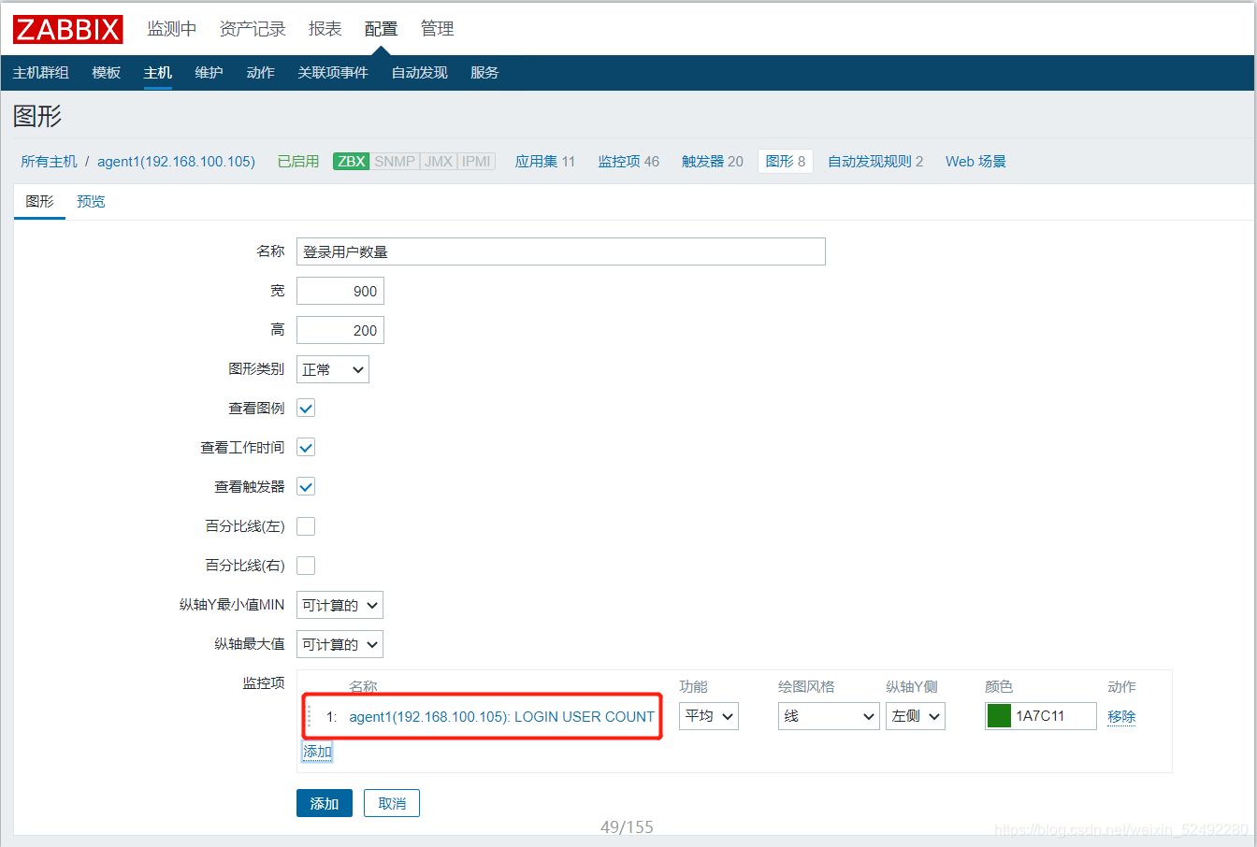Open the 绘图风格 dropdown showing 线
The height and width of the screenshot is (847, 1257).
[829, 716]
